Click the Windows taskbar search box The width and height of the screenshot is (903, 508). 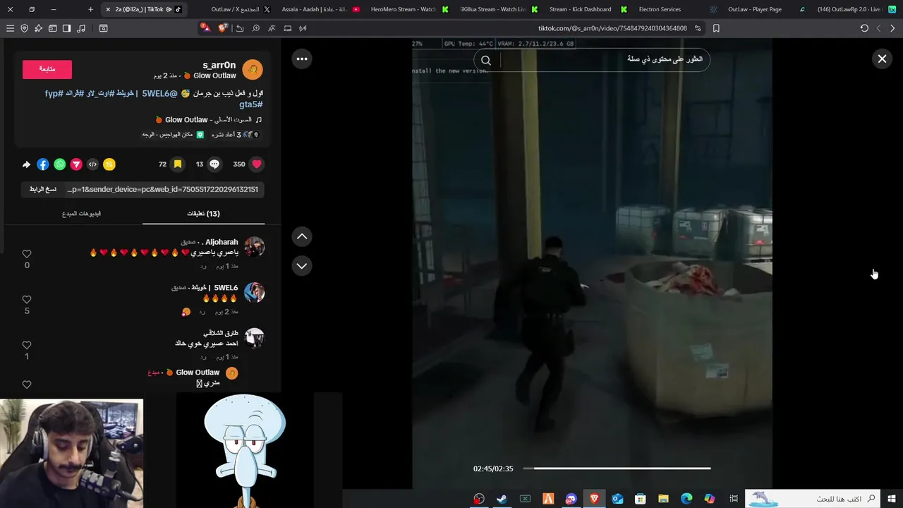click(x=812, y=499)
